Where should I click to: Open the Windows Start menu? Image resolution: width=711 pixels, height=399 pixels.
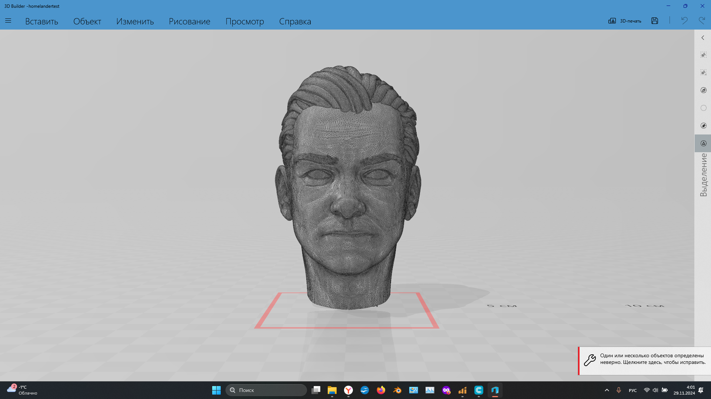click(x=216, y=390)
